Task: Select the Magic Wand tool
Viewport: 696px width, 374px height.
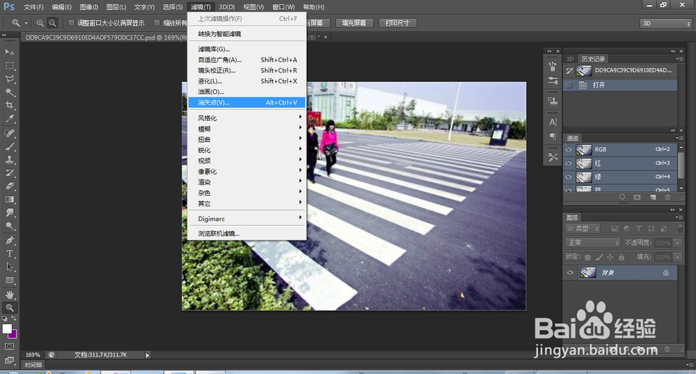Action: point(9,92)
